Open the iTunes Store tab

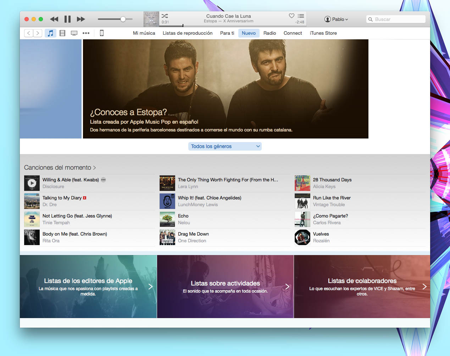coord(323,33)
